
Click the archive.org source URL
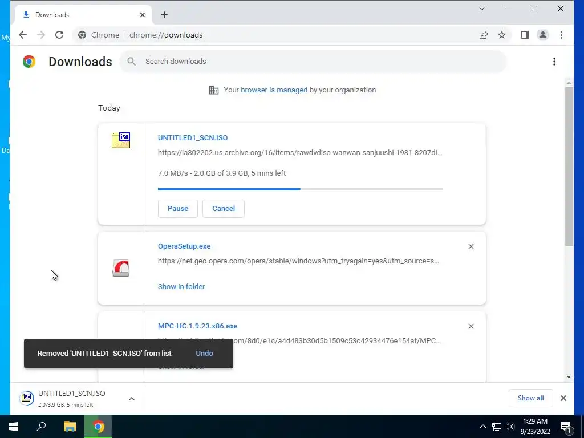[300, 153]
